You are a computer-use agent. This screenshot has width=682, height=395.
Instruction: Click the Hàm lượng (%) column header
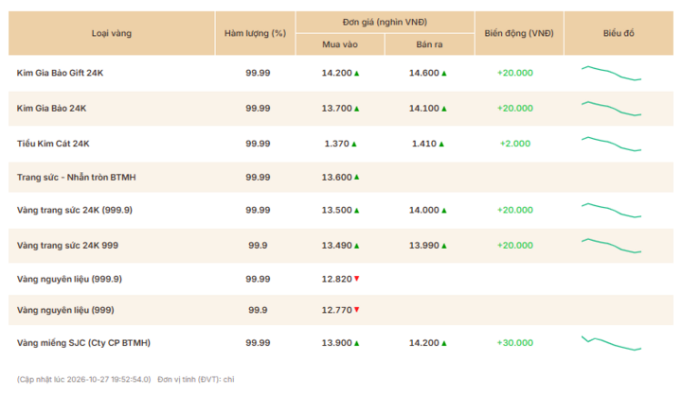(x=256, y=33)
